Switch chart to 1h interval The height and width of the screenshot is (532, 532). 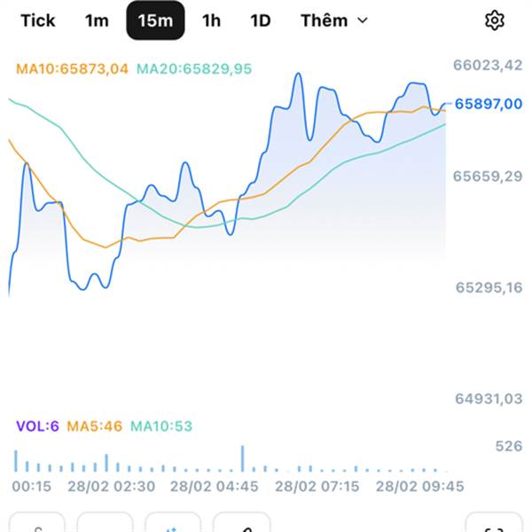[211, 20]
